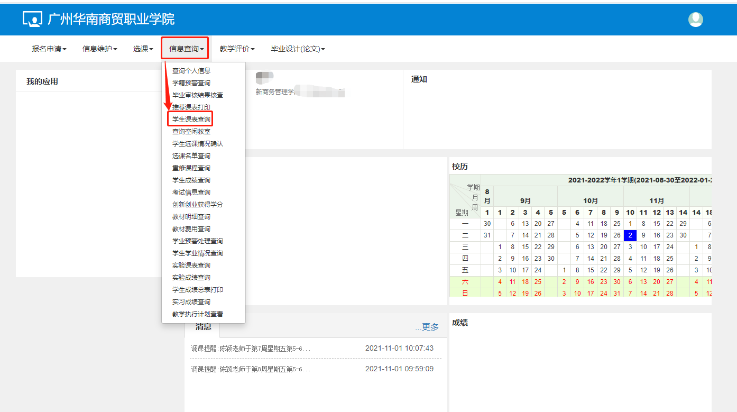Open the 信息维护 dropdown menu
This screenshot has height=412, width=737.
pos(99,49)
